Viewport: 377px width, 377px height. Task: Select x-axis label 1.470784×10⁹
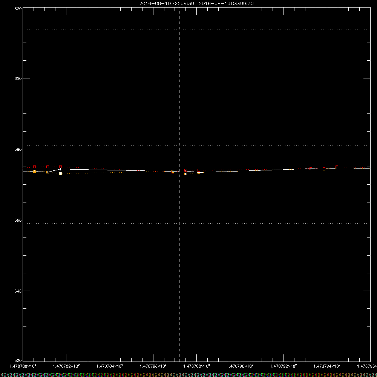110,366
